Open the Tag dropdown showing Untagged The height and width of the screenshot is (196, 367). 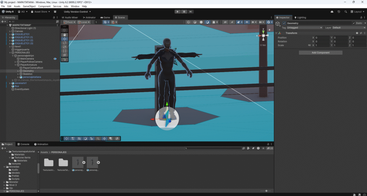[x=305, y=28]
